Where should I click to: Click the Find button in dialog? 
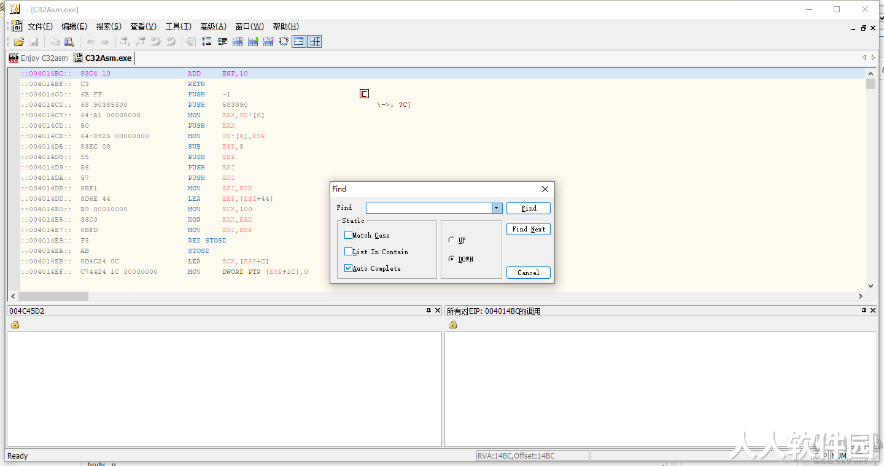529,208
